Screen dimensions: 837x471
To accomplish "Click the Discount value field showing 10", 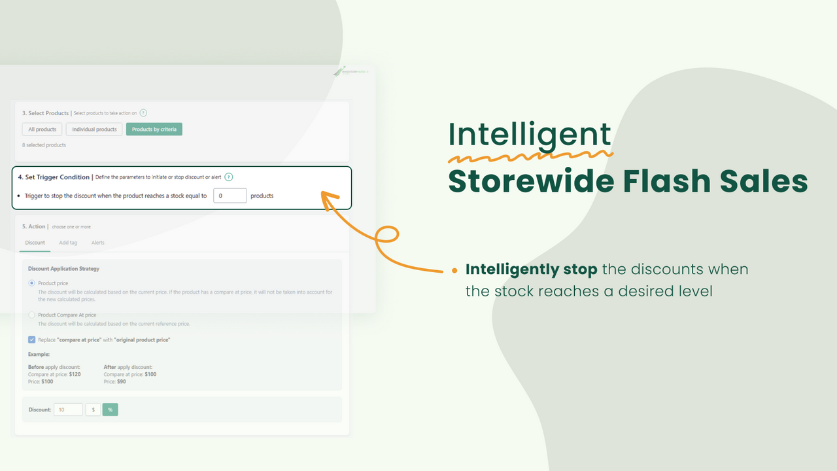I will point(68,410).
